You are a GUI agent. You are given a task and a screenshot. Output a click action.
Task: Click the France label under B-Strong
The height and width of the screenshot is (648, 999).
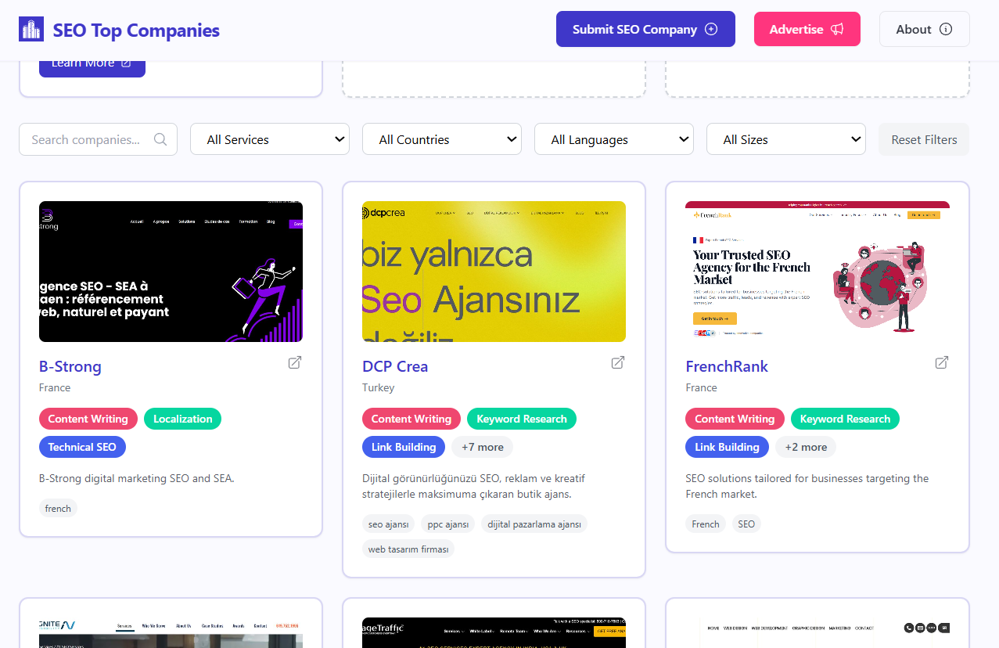tap(55, 387)
